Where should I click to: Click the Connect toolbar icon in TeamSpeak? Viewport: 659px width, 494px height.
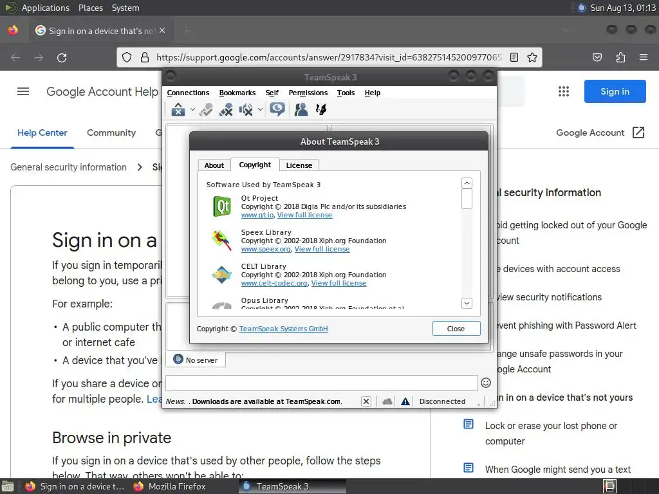tap(178, 109)
